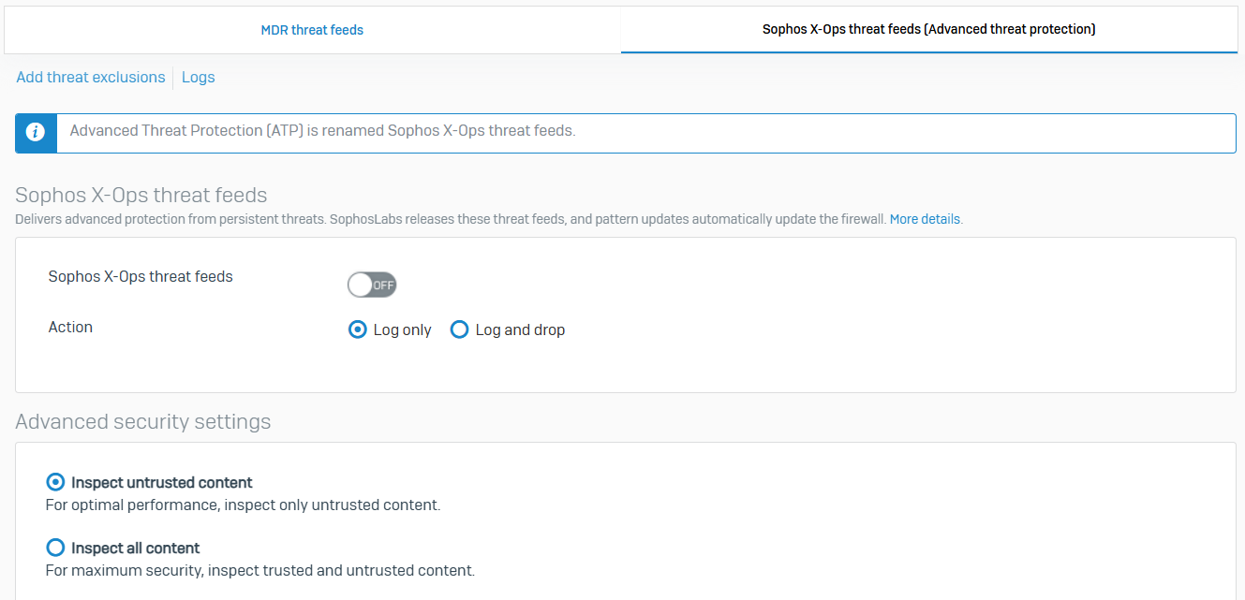Image resolution: width=1245 pixels, height=600 pixels.
Task: Click the Sophos X-Ops threat feeds section heading
Action: coord(141,196)
